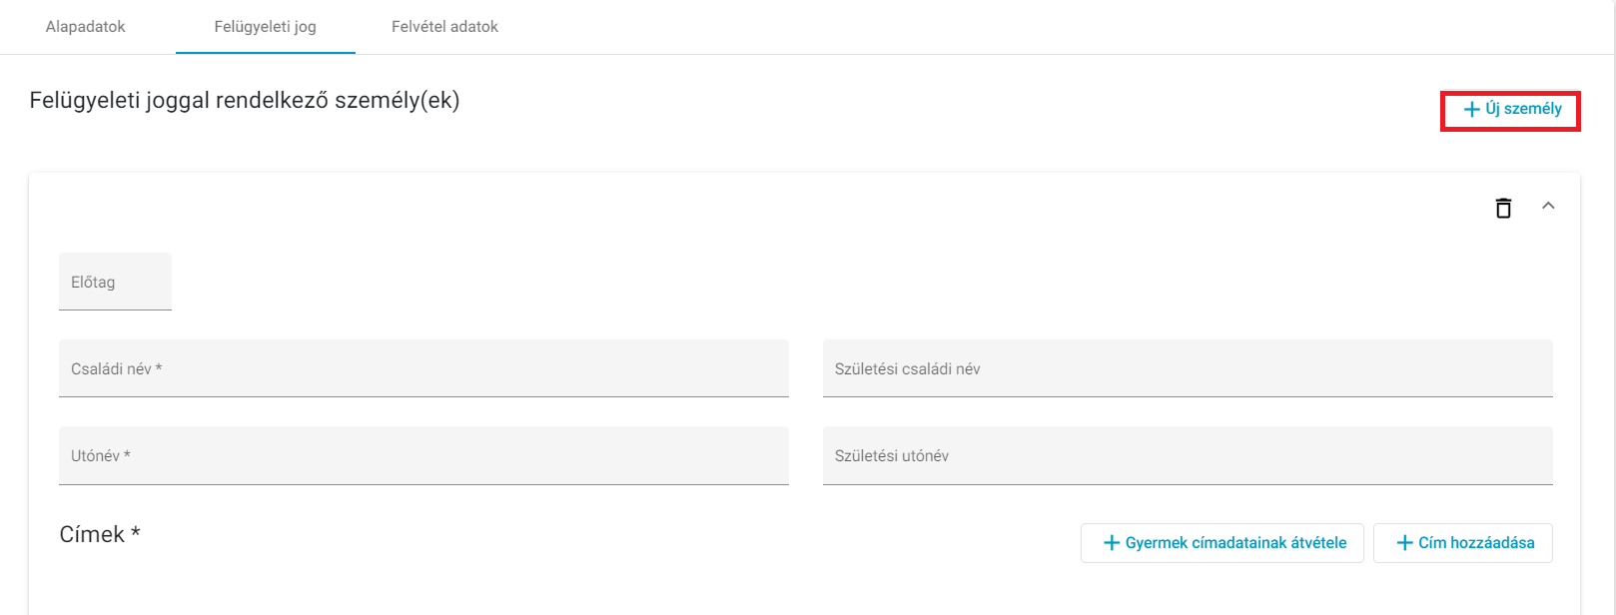Select the Felügyeleti jog tab
Screen dimensions: 1616x615
[265, 27]
